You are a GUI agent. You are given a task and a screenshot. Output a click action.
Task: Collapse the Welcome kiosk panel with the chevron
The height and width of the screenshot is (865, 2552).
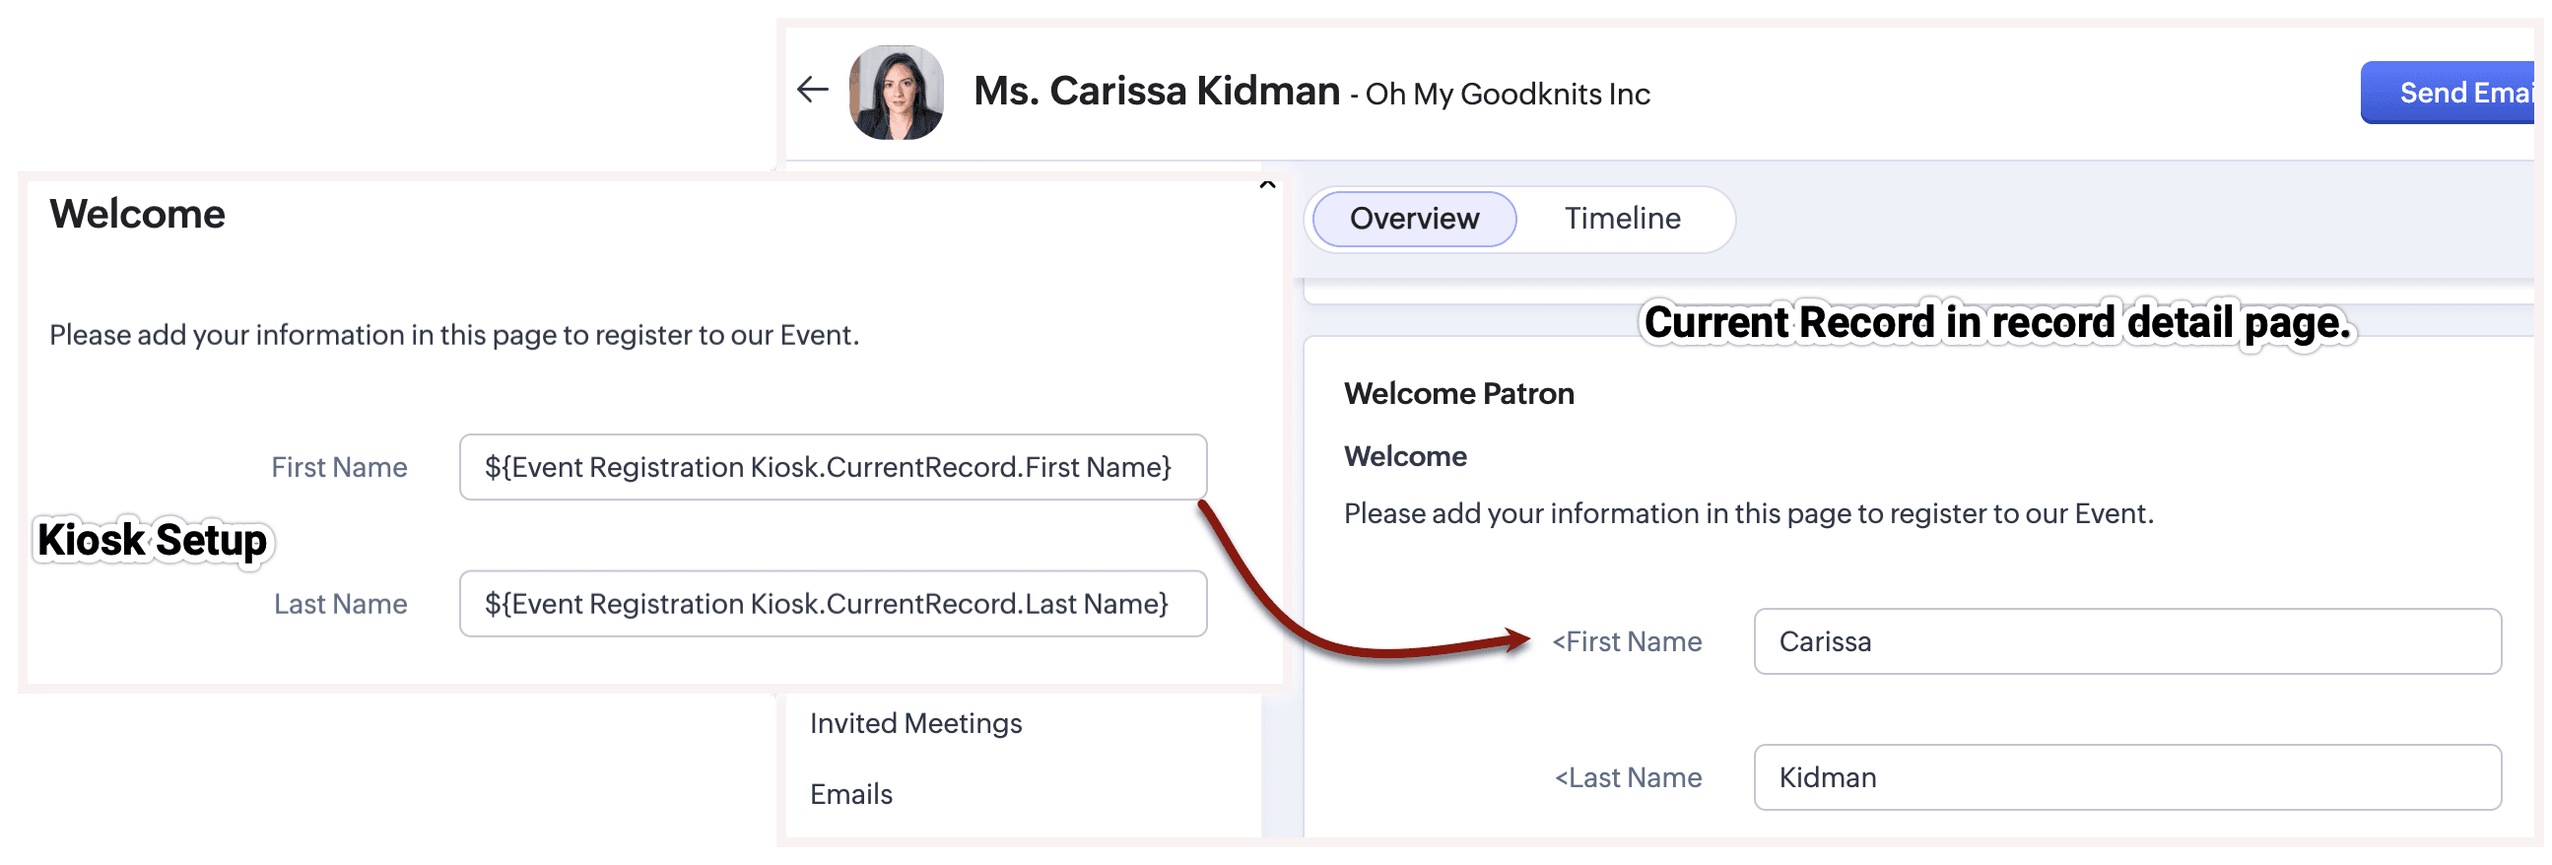pyautogui.click(x=1266, y=184)
